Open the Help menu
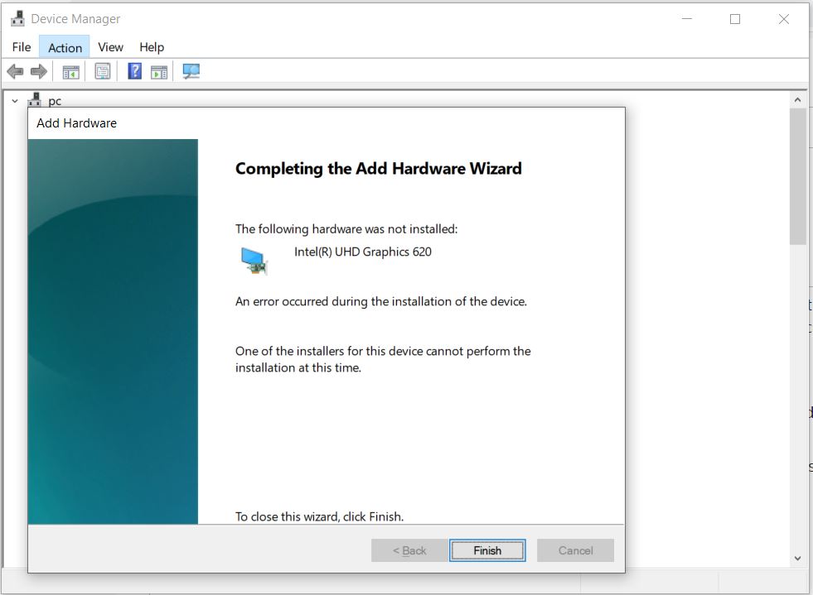This screenshot has width=813, height=595. (x=152, y=47)
